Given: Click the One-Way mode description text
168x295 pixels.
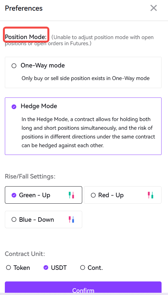Looking at the screenshot, I should (x=85, y=78).
